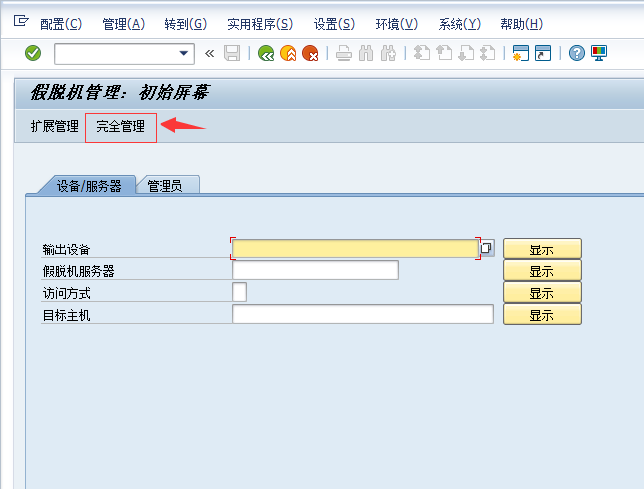Click the 假脱机服务器 input field
This screenshot has height=489, width=644.
point(314,271)
